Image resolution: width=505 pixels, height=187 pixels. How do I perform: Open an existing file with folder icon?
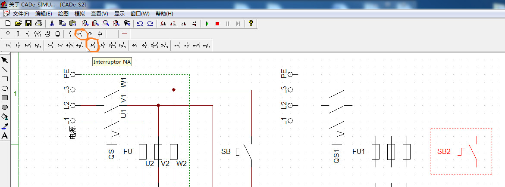[x=19, y=24]
